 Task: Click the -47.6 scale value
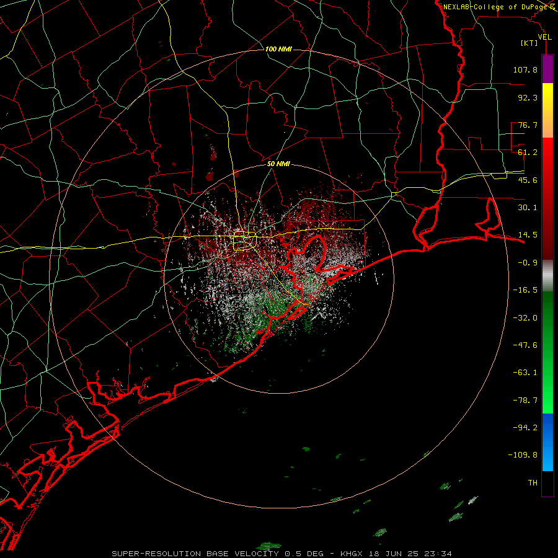(x=525, y=345)
